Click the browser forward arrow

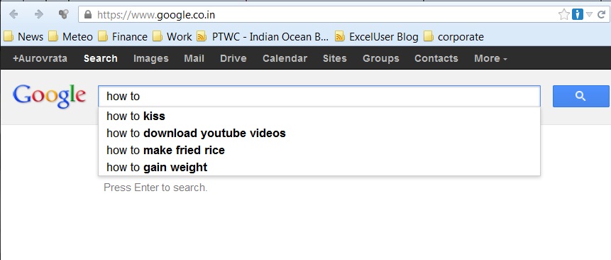[x=38, y=14]
